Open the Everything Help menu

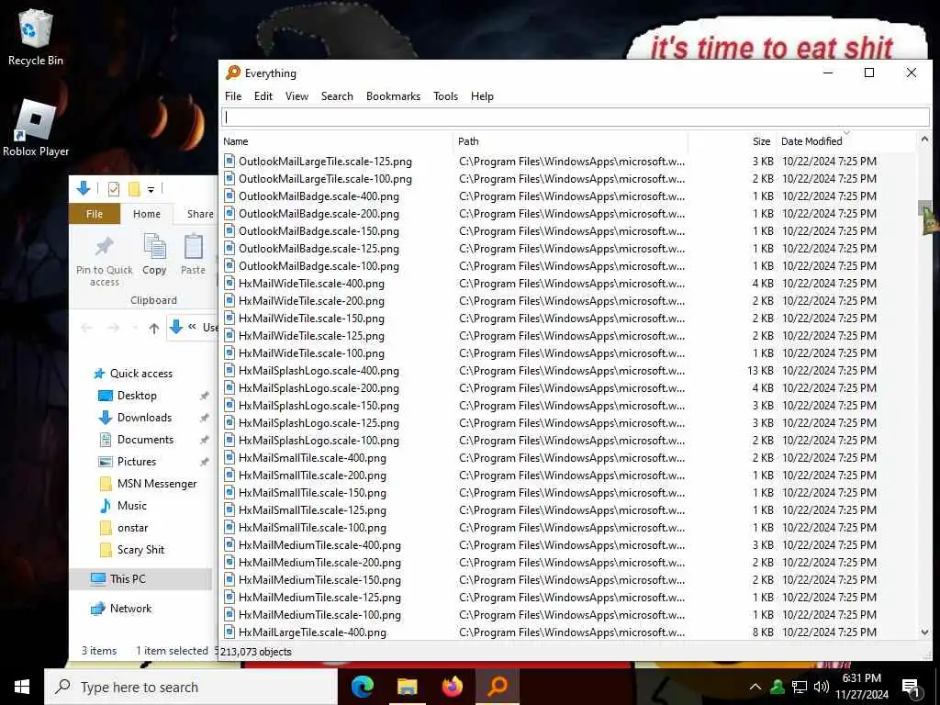tap(482, 95)
